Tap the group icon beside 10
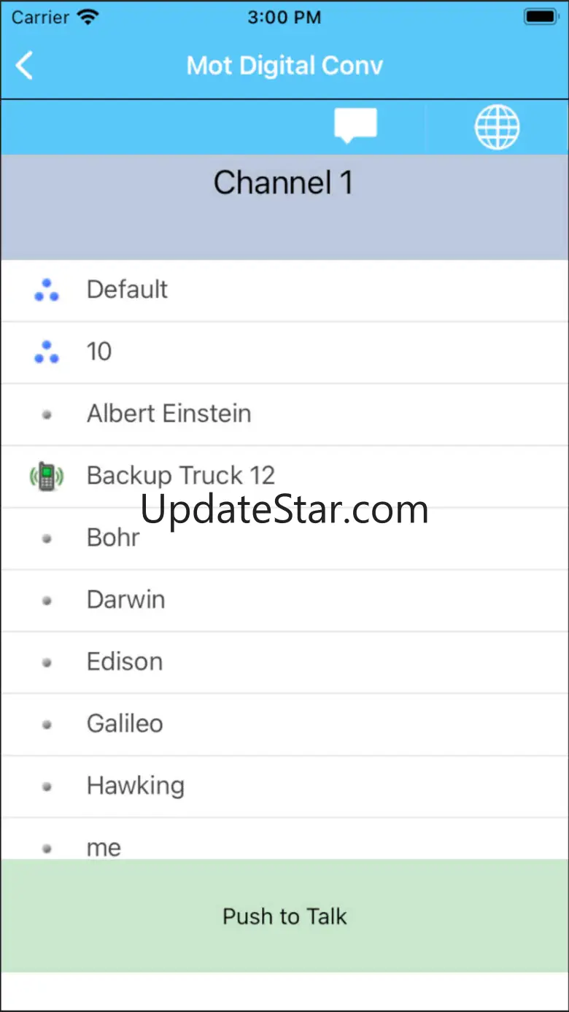The image size is (569, 1012). 47,352
